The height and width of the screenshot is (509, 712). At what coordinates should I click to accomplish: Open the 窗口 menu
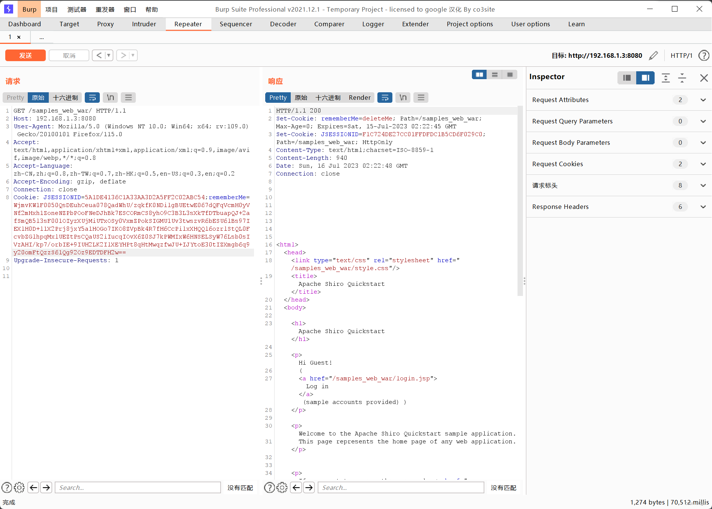[130, 9]
